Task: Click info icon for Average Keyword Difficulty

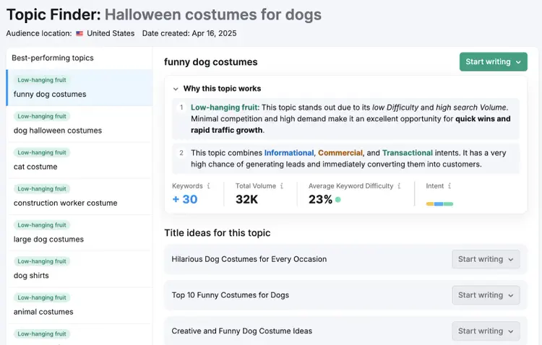Action: 399,185
